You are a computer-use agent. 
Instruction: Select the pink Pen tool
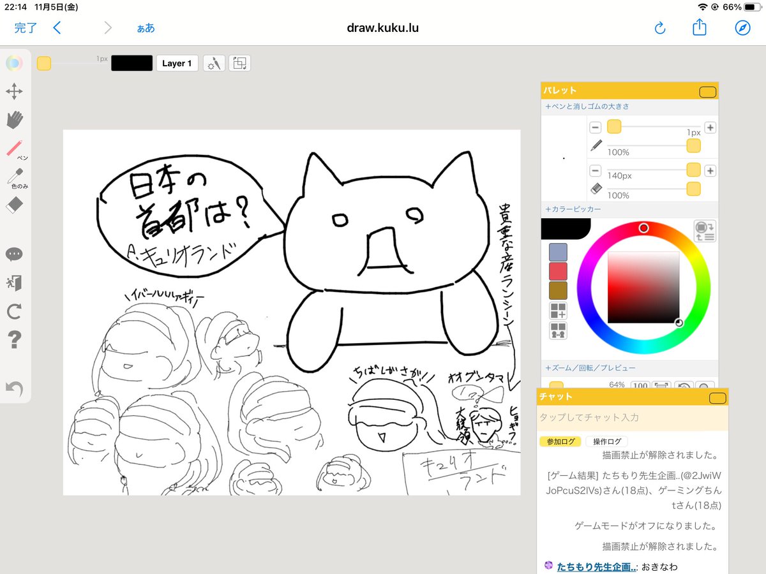click(x=15, y=149)
